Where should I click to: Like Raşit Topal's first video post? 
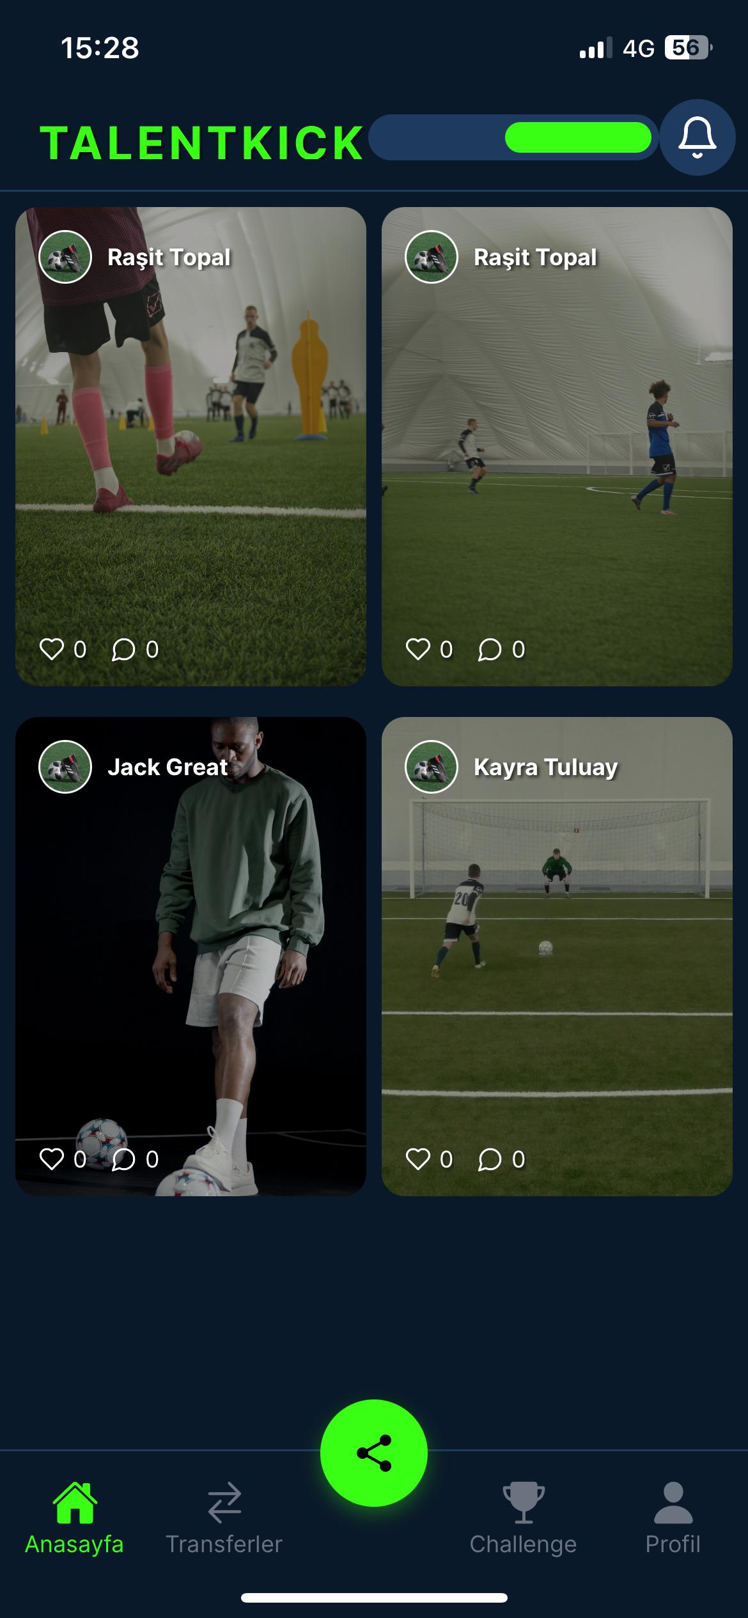click(x=52, y=649)
